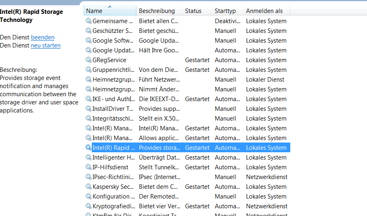The image size is (367, 216).
Task: Sort list by the Starttyp column header
Action: [225, 11]
